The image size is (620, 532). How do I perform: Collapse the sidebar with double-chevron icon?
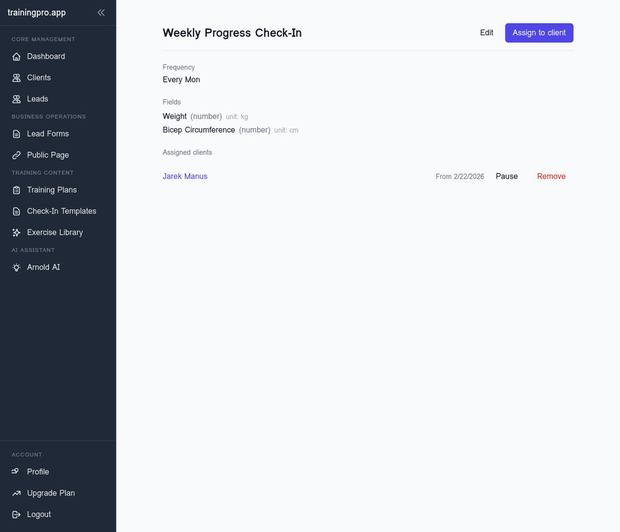pyautogui.click(x=101, y=12)
